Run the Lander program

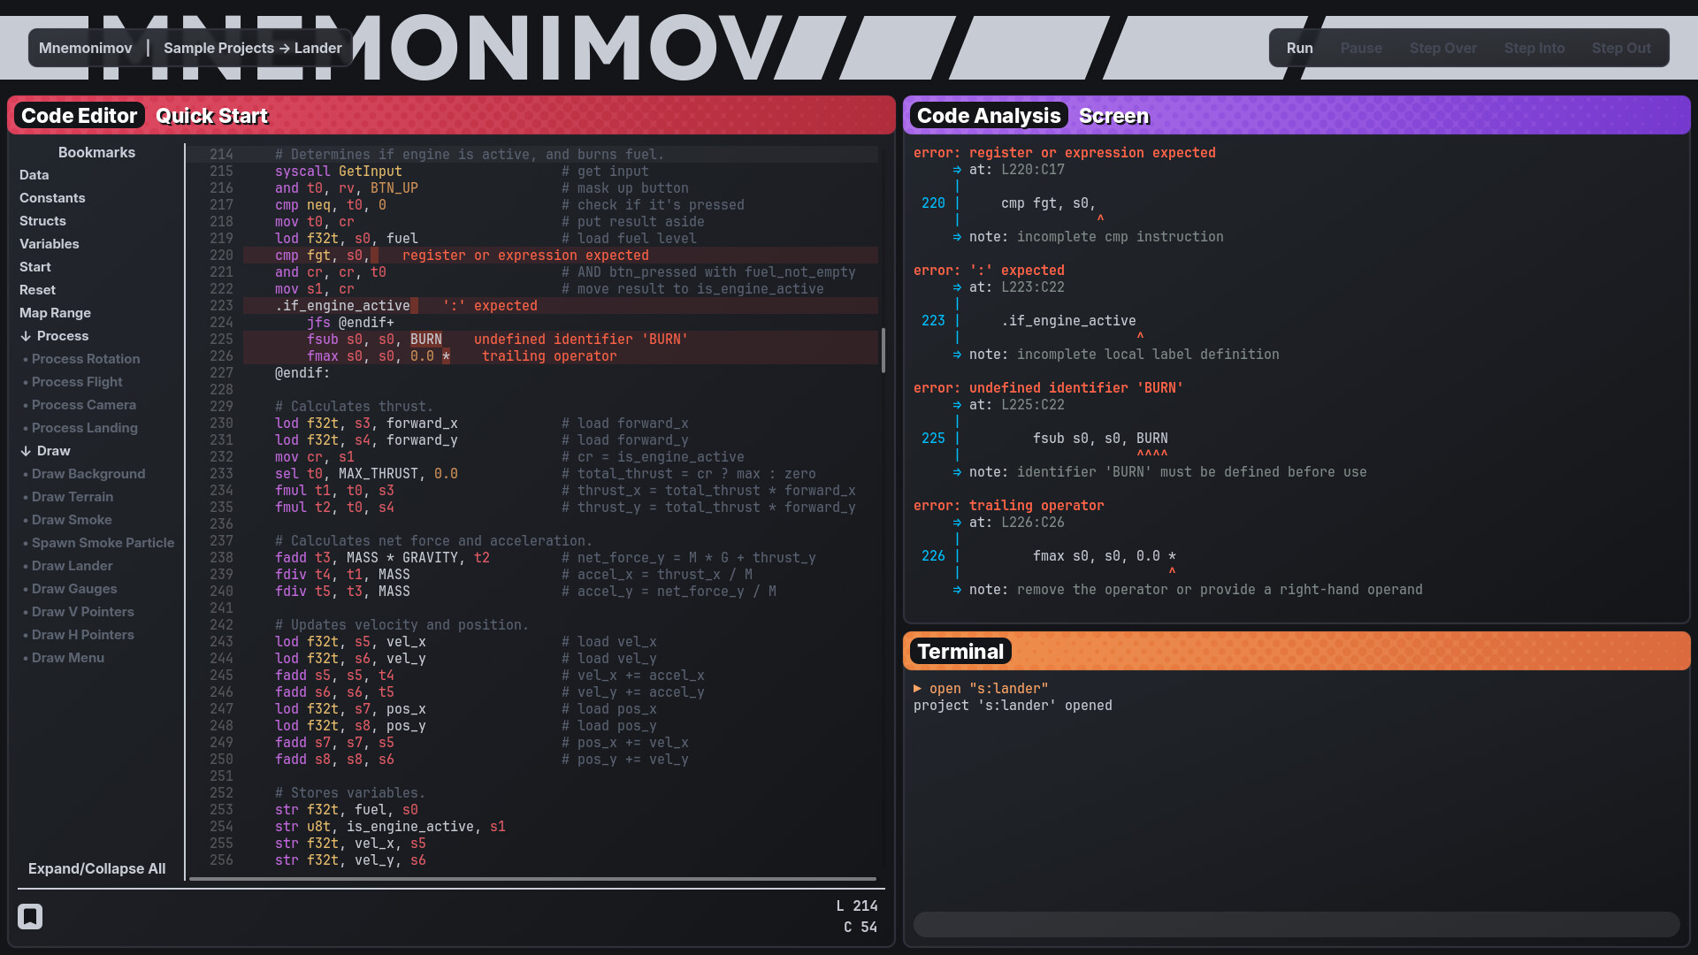pos(1299,48)
